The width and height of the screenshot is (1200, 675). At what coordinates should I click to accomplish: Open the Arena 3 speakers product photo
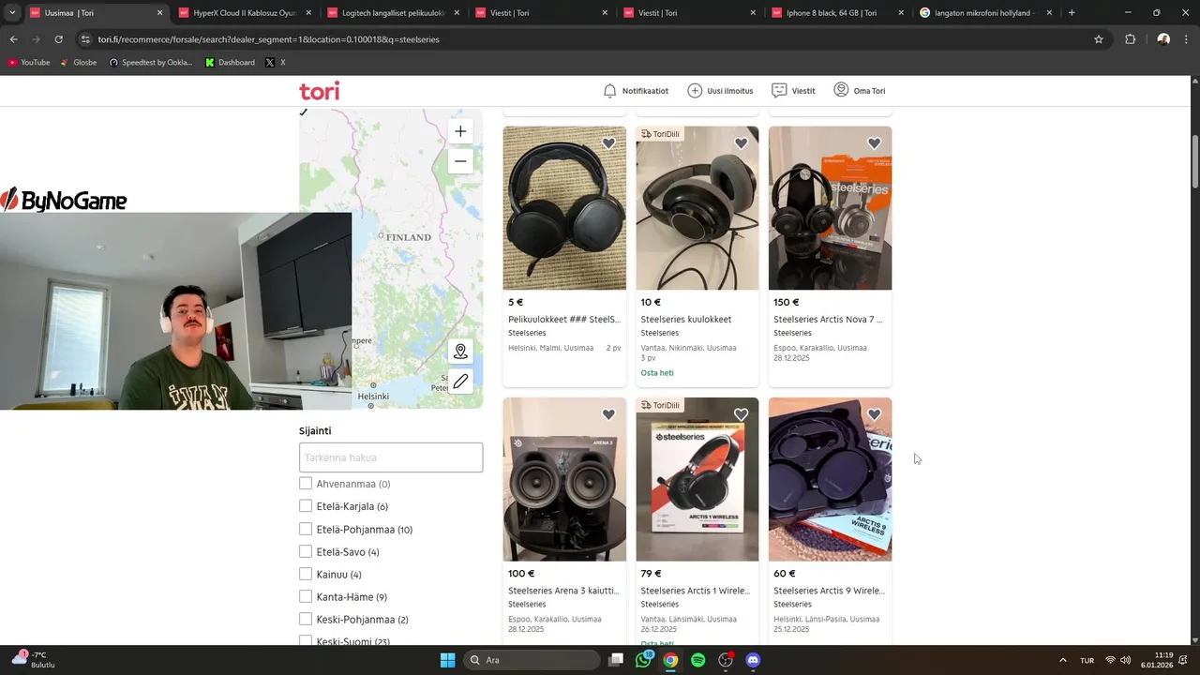[x=564, y=479]
